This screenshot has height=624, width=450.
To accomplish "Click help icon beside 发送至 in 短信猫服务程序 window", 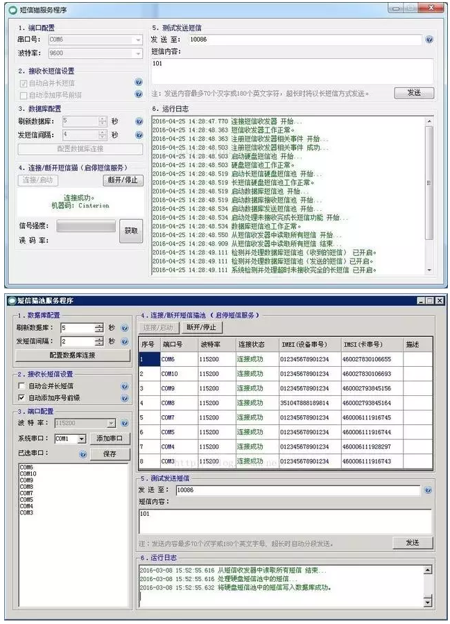I will [429, 40].
